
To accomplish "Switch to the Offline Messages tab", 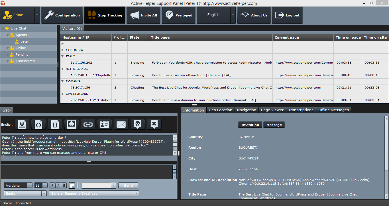I will click(x=333, y=110).
